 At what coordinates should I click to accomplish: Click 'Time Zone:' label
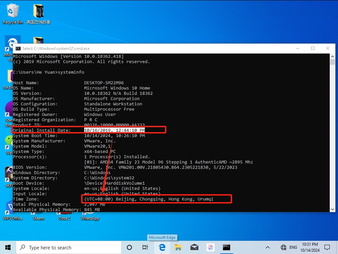pyautogui.click(x=26, y=199)
